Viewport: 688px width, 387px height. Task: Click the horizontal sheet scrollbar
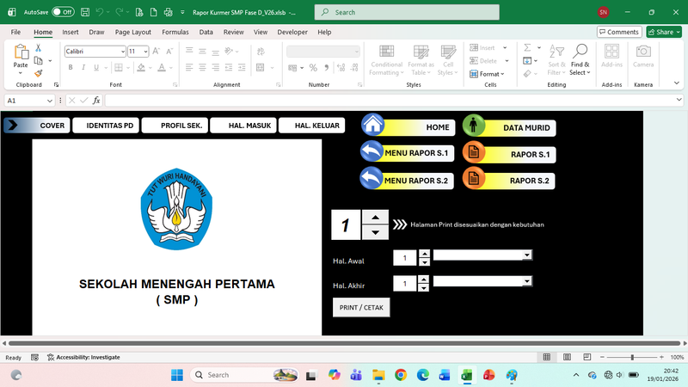344,343
